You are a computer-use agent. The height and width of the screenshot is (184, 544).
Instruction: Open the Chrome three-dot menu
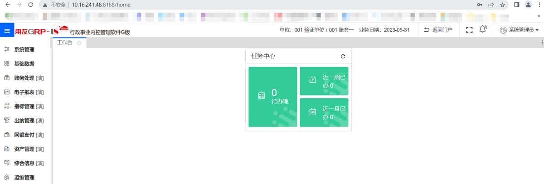coord(539,5)
